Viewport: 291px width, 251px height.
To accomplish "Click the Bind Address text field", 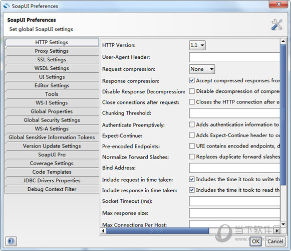I will point(234,168).
